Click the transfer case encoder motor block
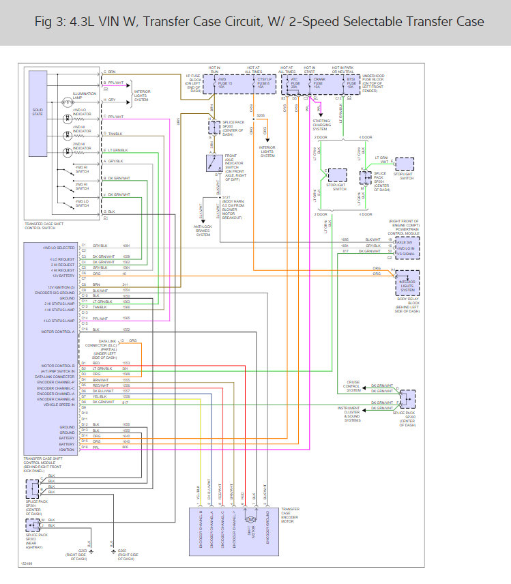The width and height of the screenshot is (511, 584). (234, 531)
